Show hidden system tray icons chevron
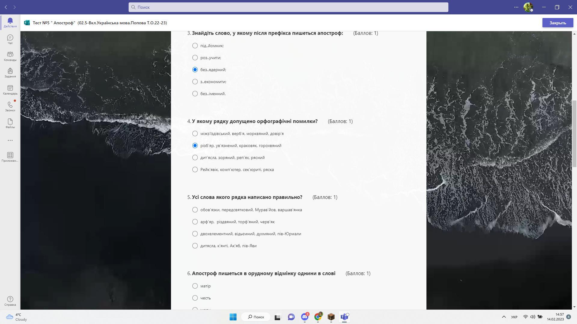This screenshot has width=577, height=324. pyautogui.click(x=504, y=317)
